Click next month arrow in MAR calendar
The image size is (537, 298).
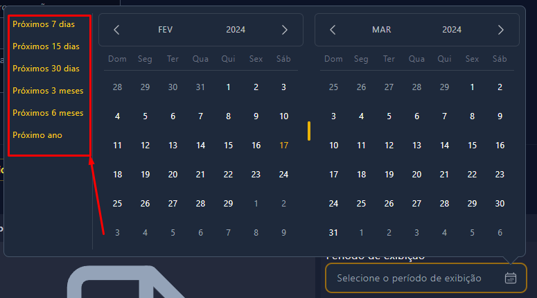point(500,30)
